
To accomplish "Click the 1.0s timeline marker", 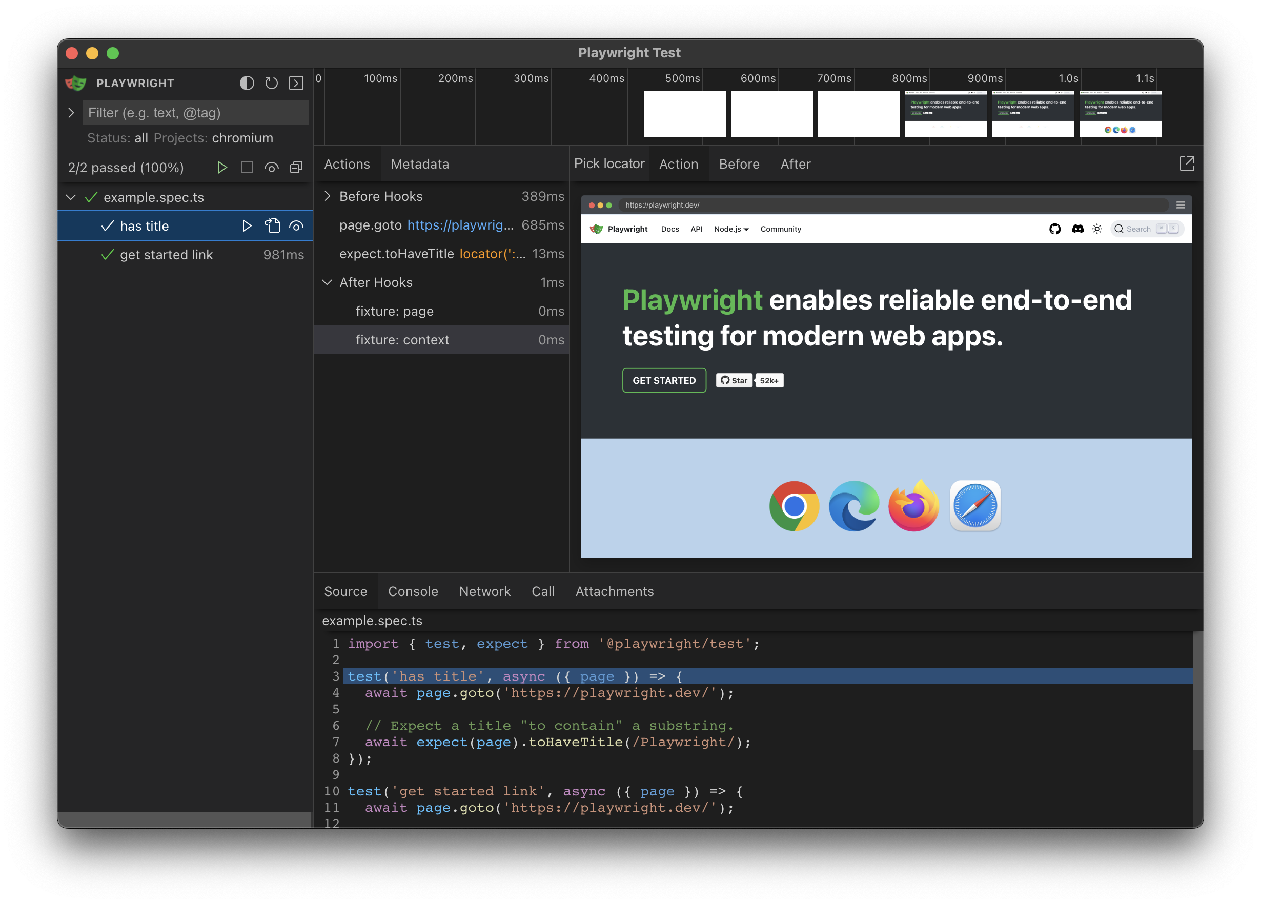I will [x=1068, y=78].
